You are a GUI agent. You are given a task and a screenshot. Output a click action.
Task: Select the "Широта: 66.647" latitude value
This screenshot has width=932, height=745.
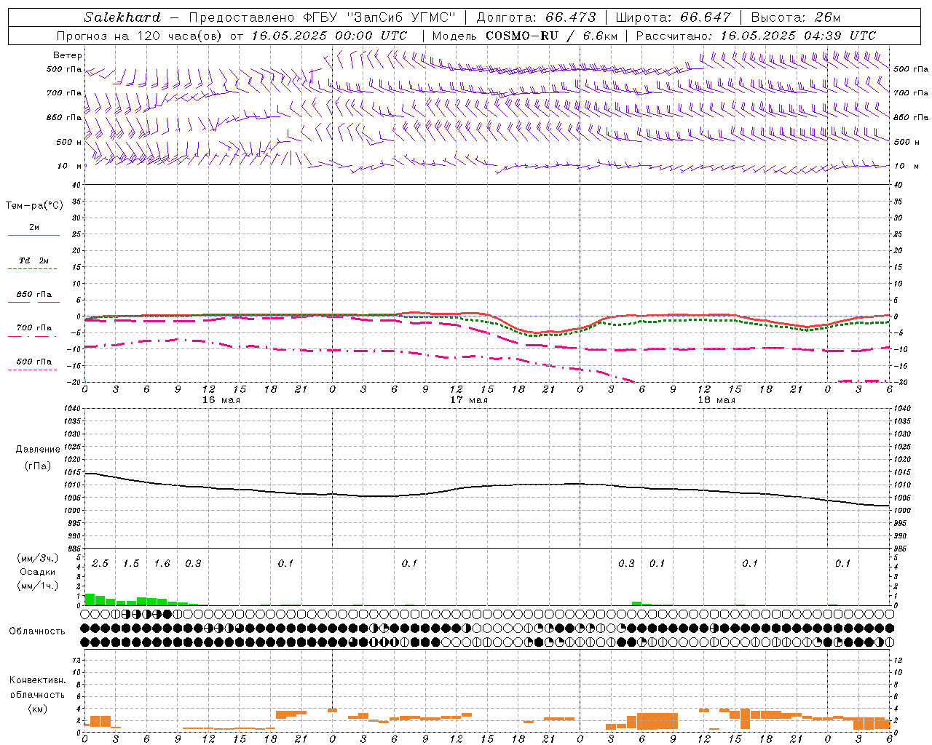674,17
